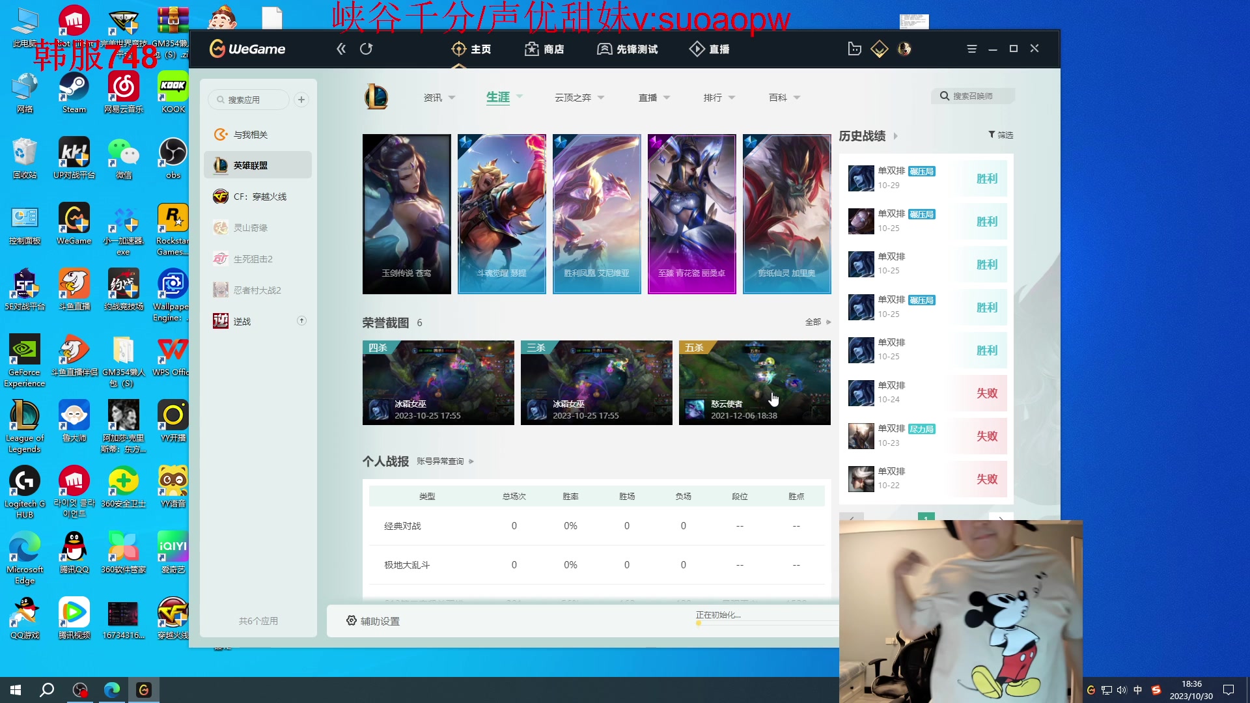This screenshot has height=703, width=1250.
Task: Open the top-bar 直播 tab
Action: 709,49
